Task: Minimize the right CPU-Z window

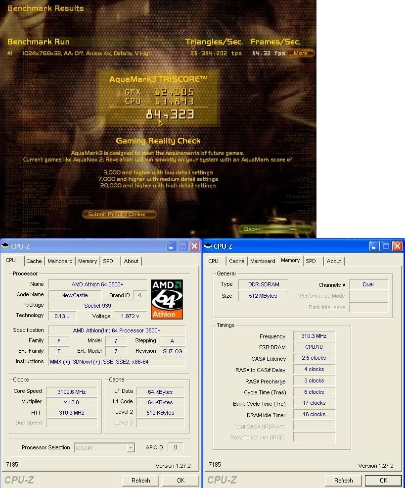Action: tap(374, 246)
